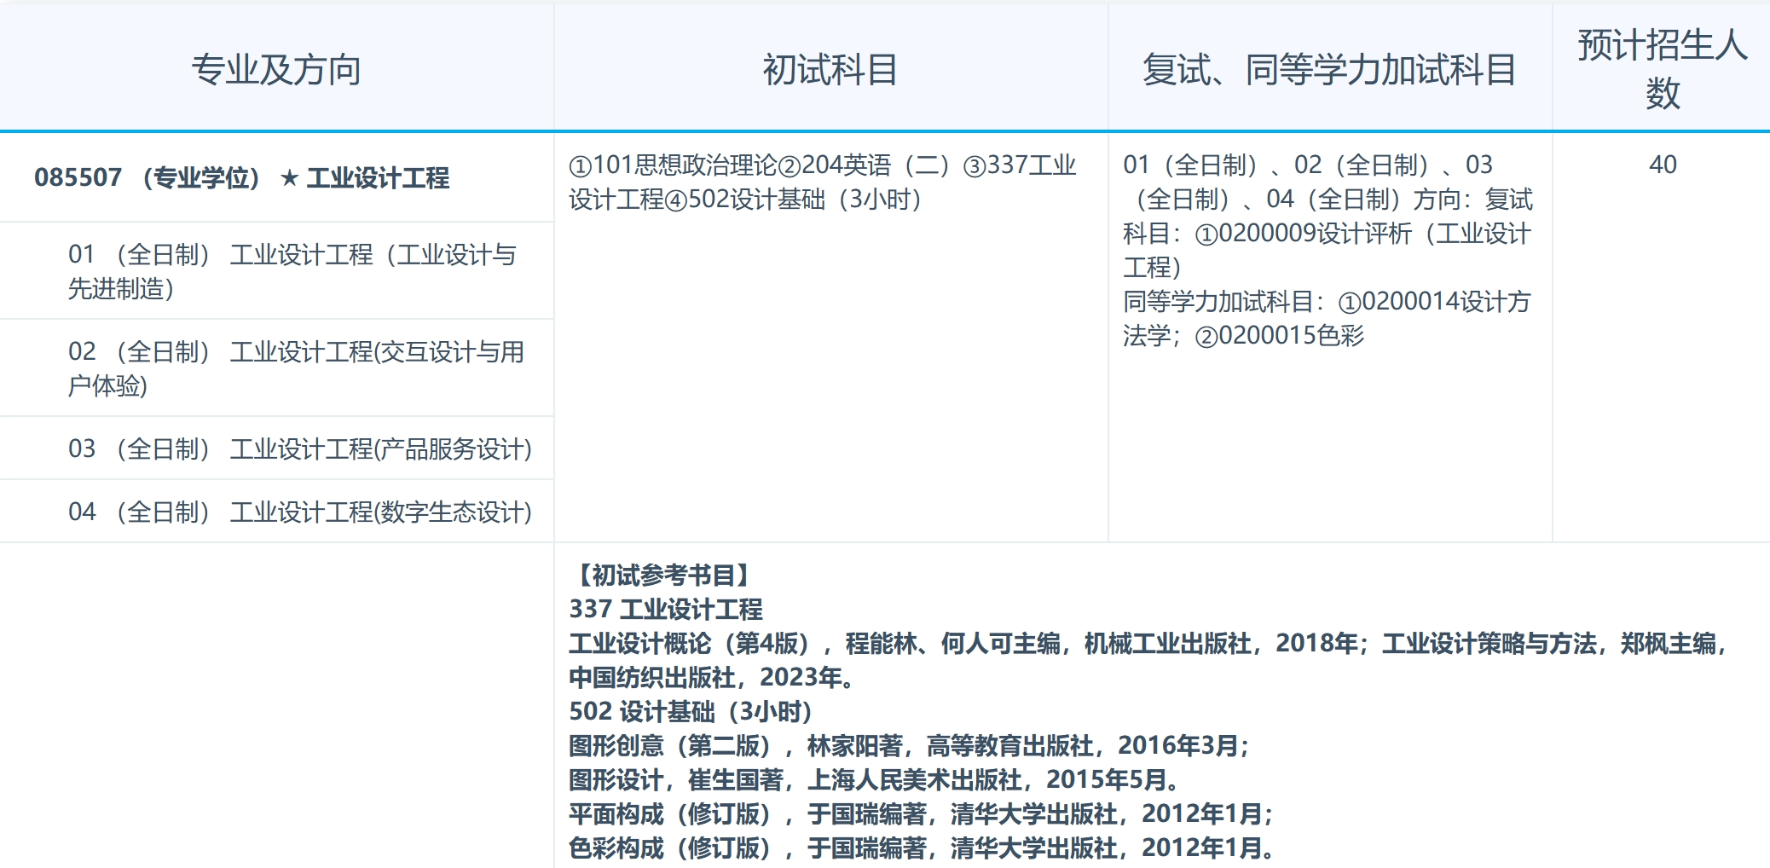Click direction 03 产品服务设计 row
1770x868 pixels.
pos(298,447)
